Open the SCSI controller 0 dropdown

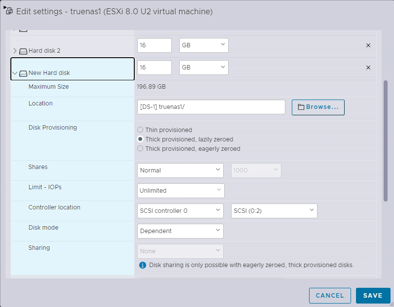point(181,211)
